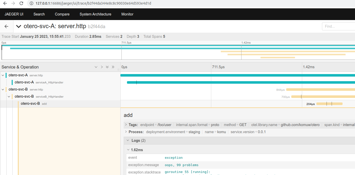Grab the column divider handle
355x175 pixels.
(118, 69)
